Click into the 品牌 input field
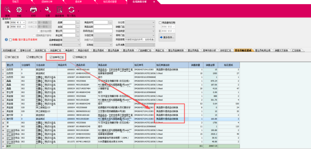 pyautogui.click(x=69, y=22)
